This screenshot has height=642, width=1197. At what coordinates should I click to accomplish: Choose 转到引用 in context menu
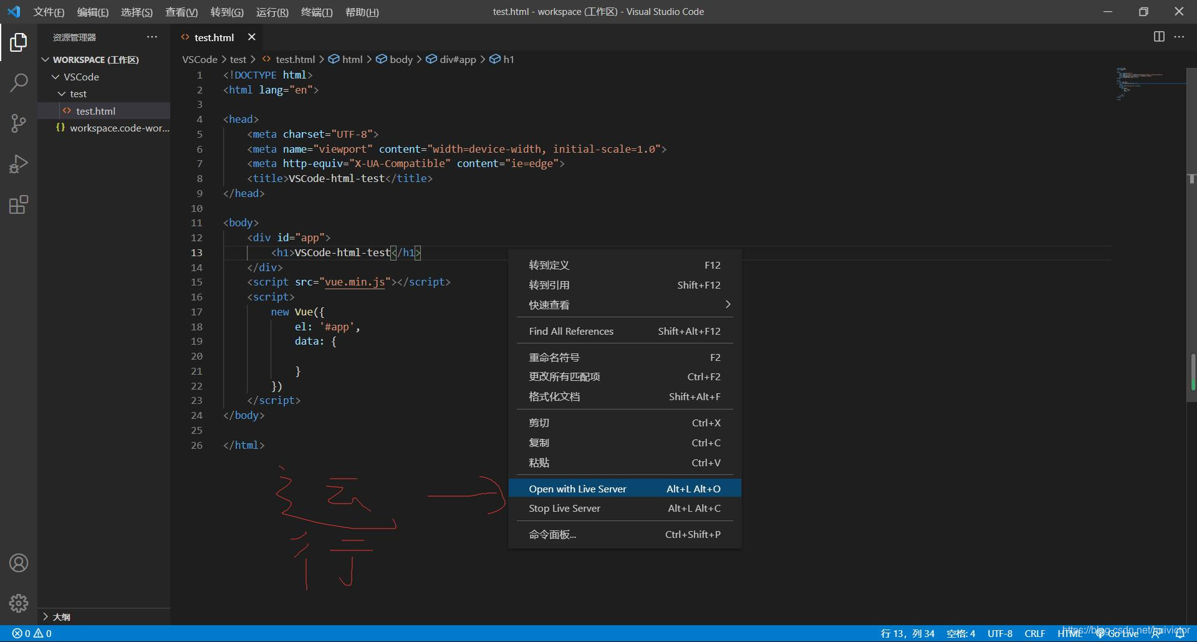[625, 285]
